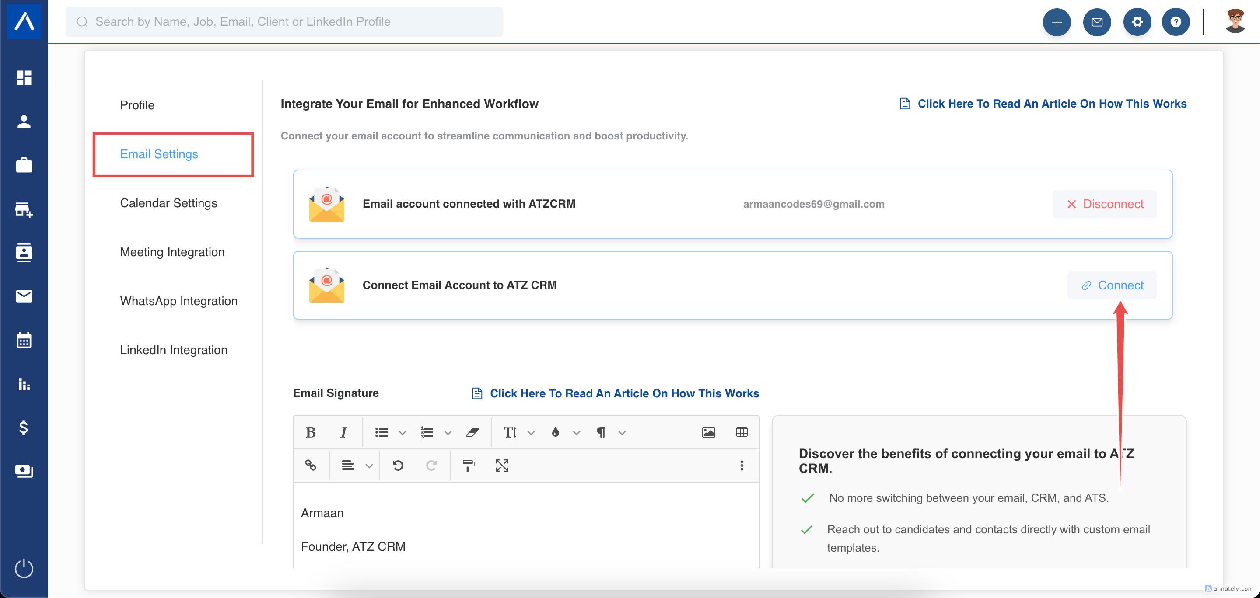The image size is (1260, 598).
Task: Open the jobs briefcase icon in sidebar
Action: pos(24,165)
